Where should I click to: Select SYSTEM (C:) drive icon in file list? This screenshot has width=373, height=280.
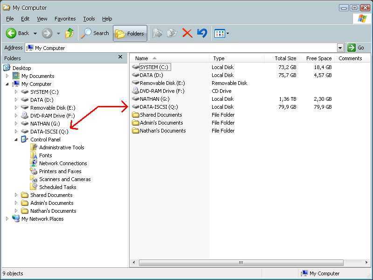pos(136,67)
